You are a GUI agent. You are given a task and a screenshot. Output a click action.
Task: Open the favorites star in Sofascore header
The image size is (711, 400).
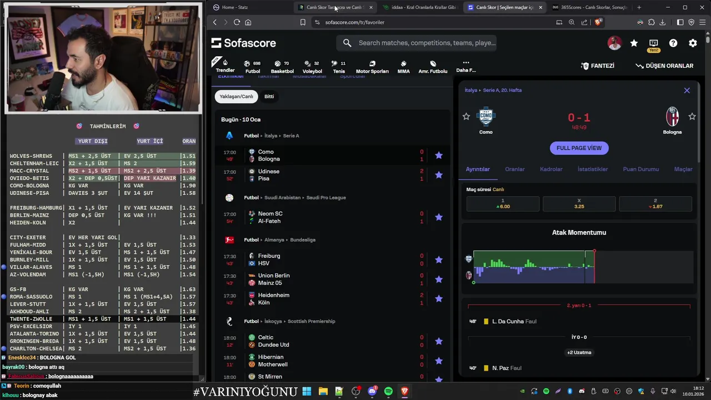point(634,43)
